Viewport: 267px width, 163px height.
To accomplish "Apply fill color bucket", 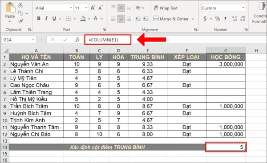I will point(83,19).
